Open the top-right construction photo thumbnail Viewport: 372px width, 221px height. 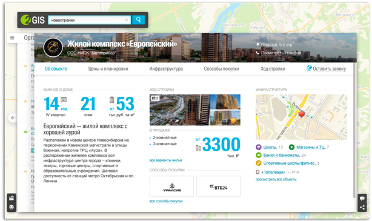point(225,102)
